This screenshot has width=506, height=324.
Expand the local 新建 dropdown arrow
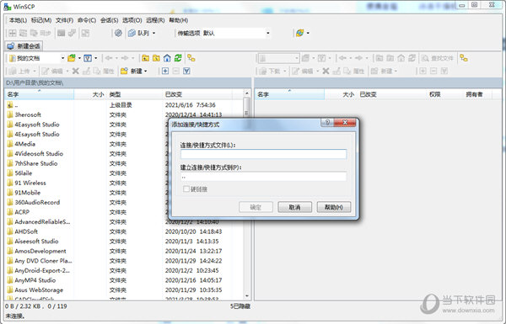coord(146,71)
